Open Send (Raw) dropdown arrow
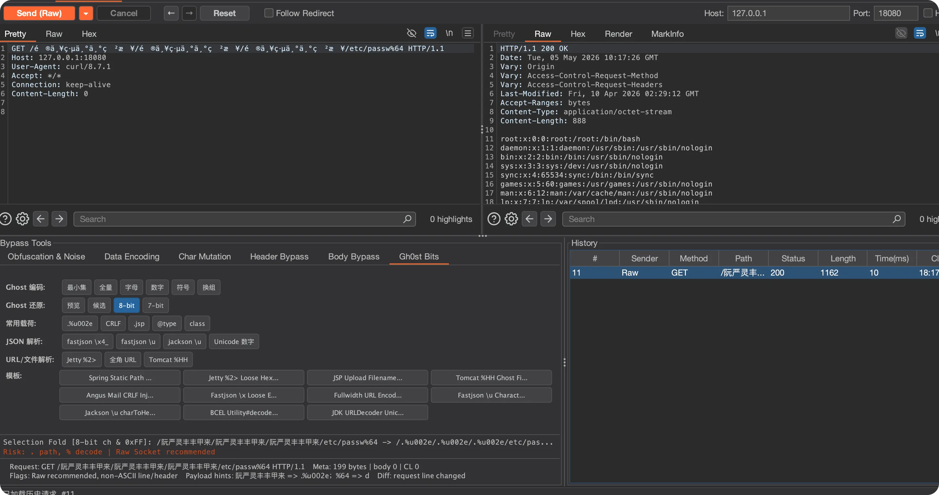The width and height of the screenshot is (939, 495). click(x=86, y=14)
